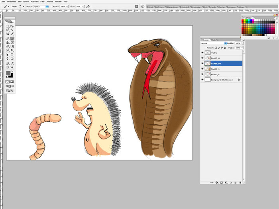Open the Ebene menu

(26, 2)
